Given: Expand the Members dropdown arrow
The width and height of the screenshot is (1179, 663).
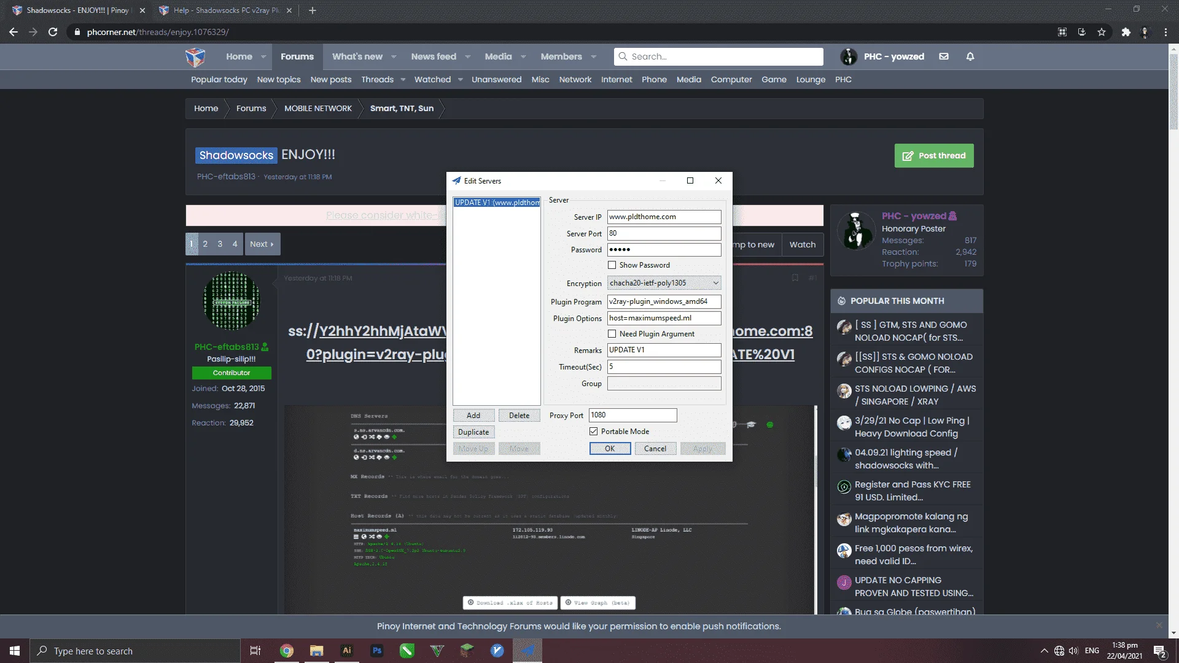Looking at the screenshot, I should coord(594,56).
